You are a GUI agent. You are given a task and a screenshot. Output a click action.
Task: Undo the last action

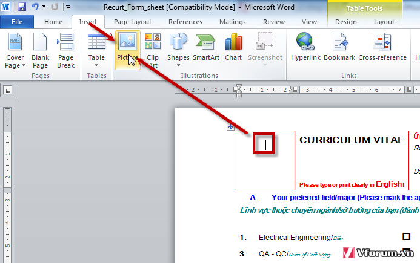coord(35,7)
